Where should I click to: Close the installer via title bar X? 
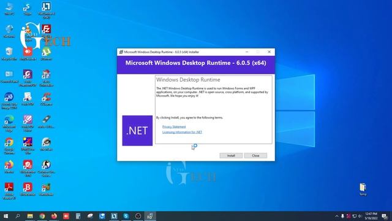tap(269, 52)
